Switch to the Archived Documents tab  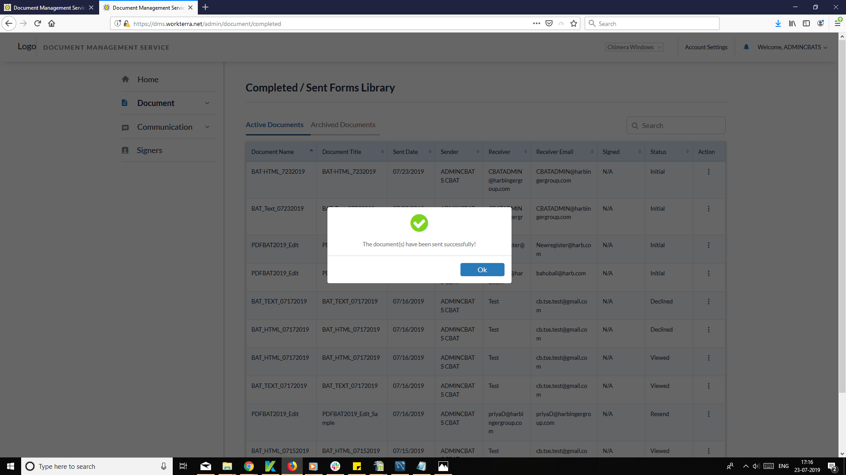point(343,124)
